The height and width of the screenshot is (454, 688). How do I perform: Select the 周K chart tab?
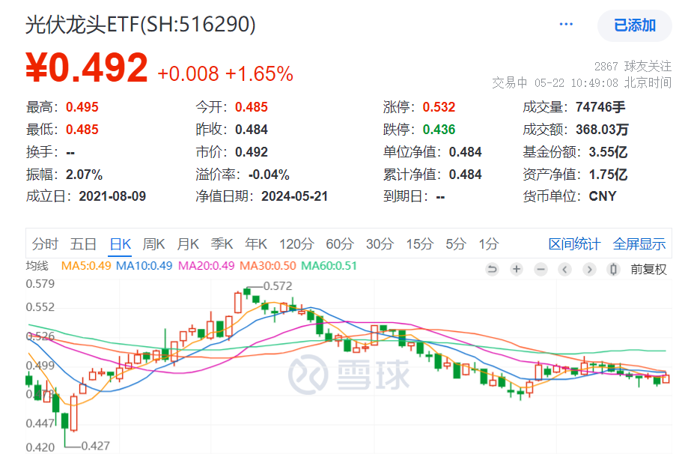pos(153,243)
